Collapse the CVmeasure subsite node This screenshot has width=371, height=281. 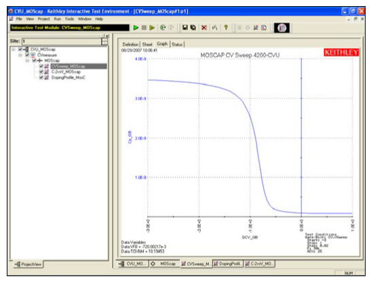click(x=20, y=55)
